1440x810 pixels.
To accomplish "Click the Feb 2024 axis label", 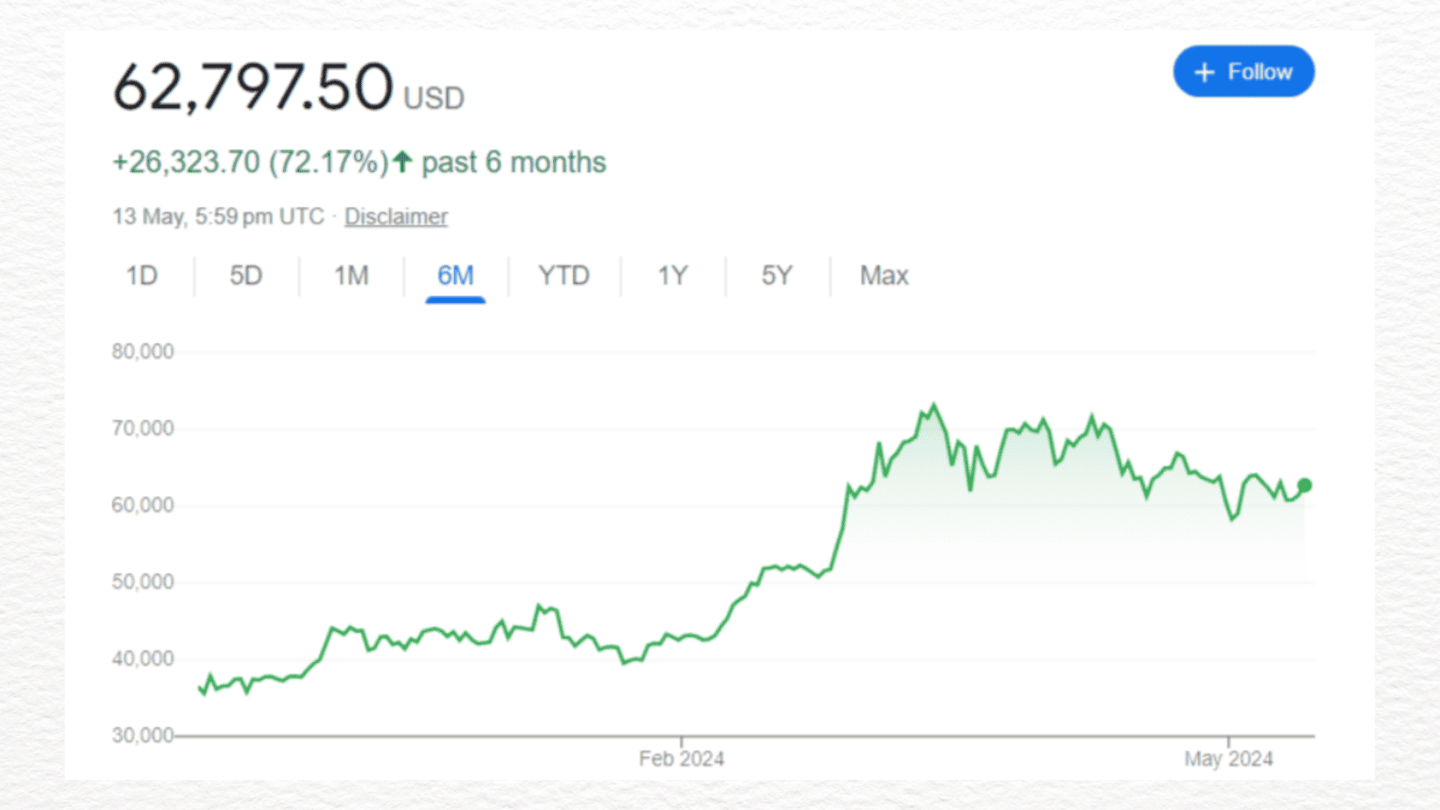I will [x=681, y=759].
